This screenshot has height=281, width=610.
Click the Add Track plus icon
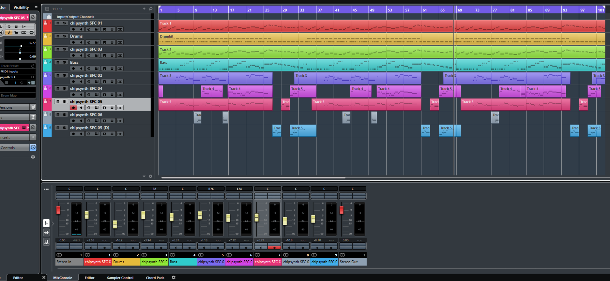(144, 9)
